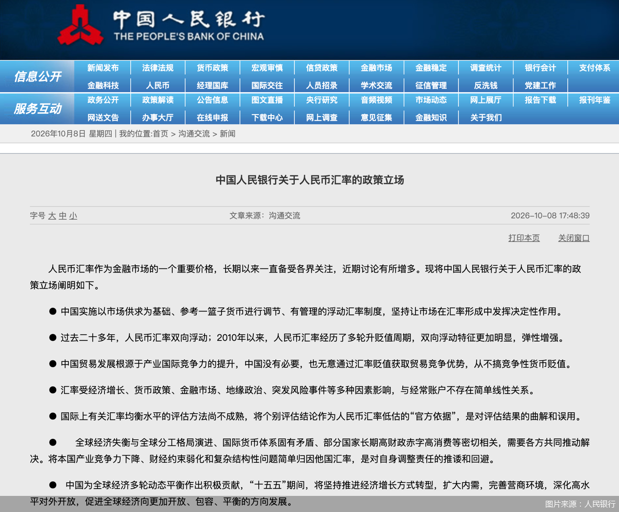Open 新闻发布 menu item
This screenshot has height=512, width=619.
tap(103, 68)
